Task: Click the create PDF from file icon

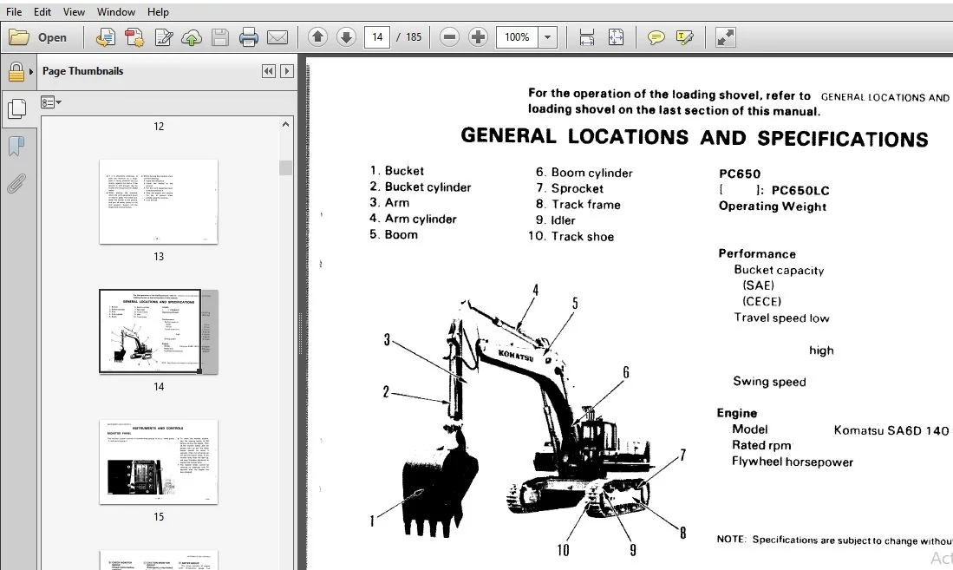Action: [106, 37]
